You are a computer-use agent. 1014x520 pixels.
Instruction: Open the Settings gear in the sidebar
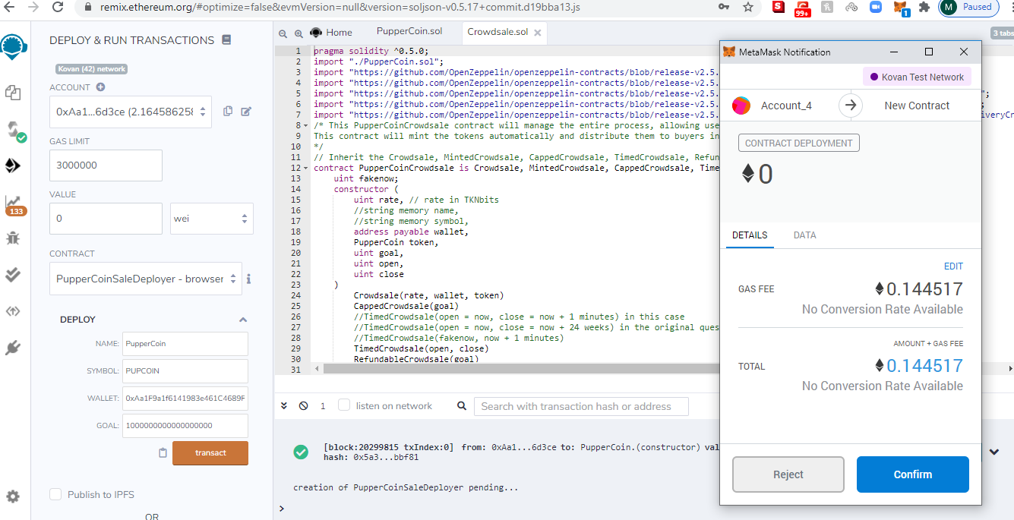tap(13, 497)
